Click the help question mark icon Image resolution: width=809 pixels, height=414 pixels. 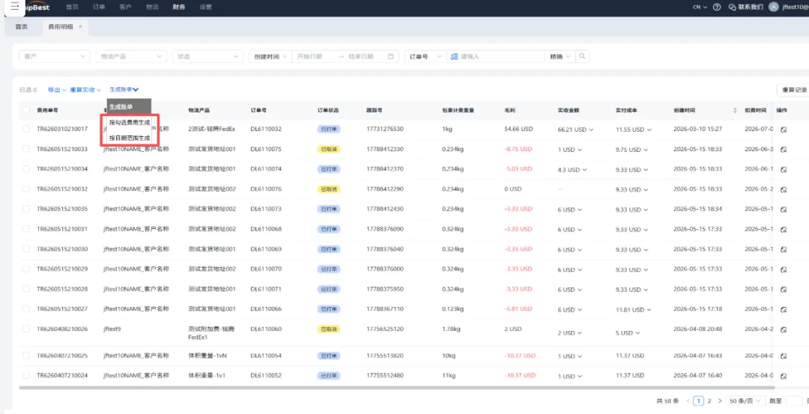(717, 7)
